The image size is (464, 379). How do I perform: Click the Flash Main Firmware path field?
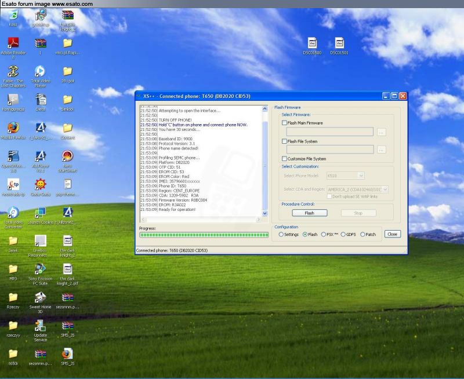[329, 132]
